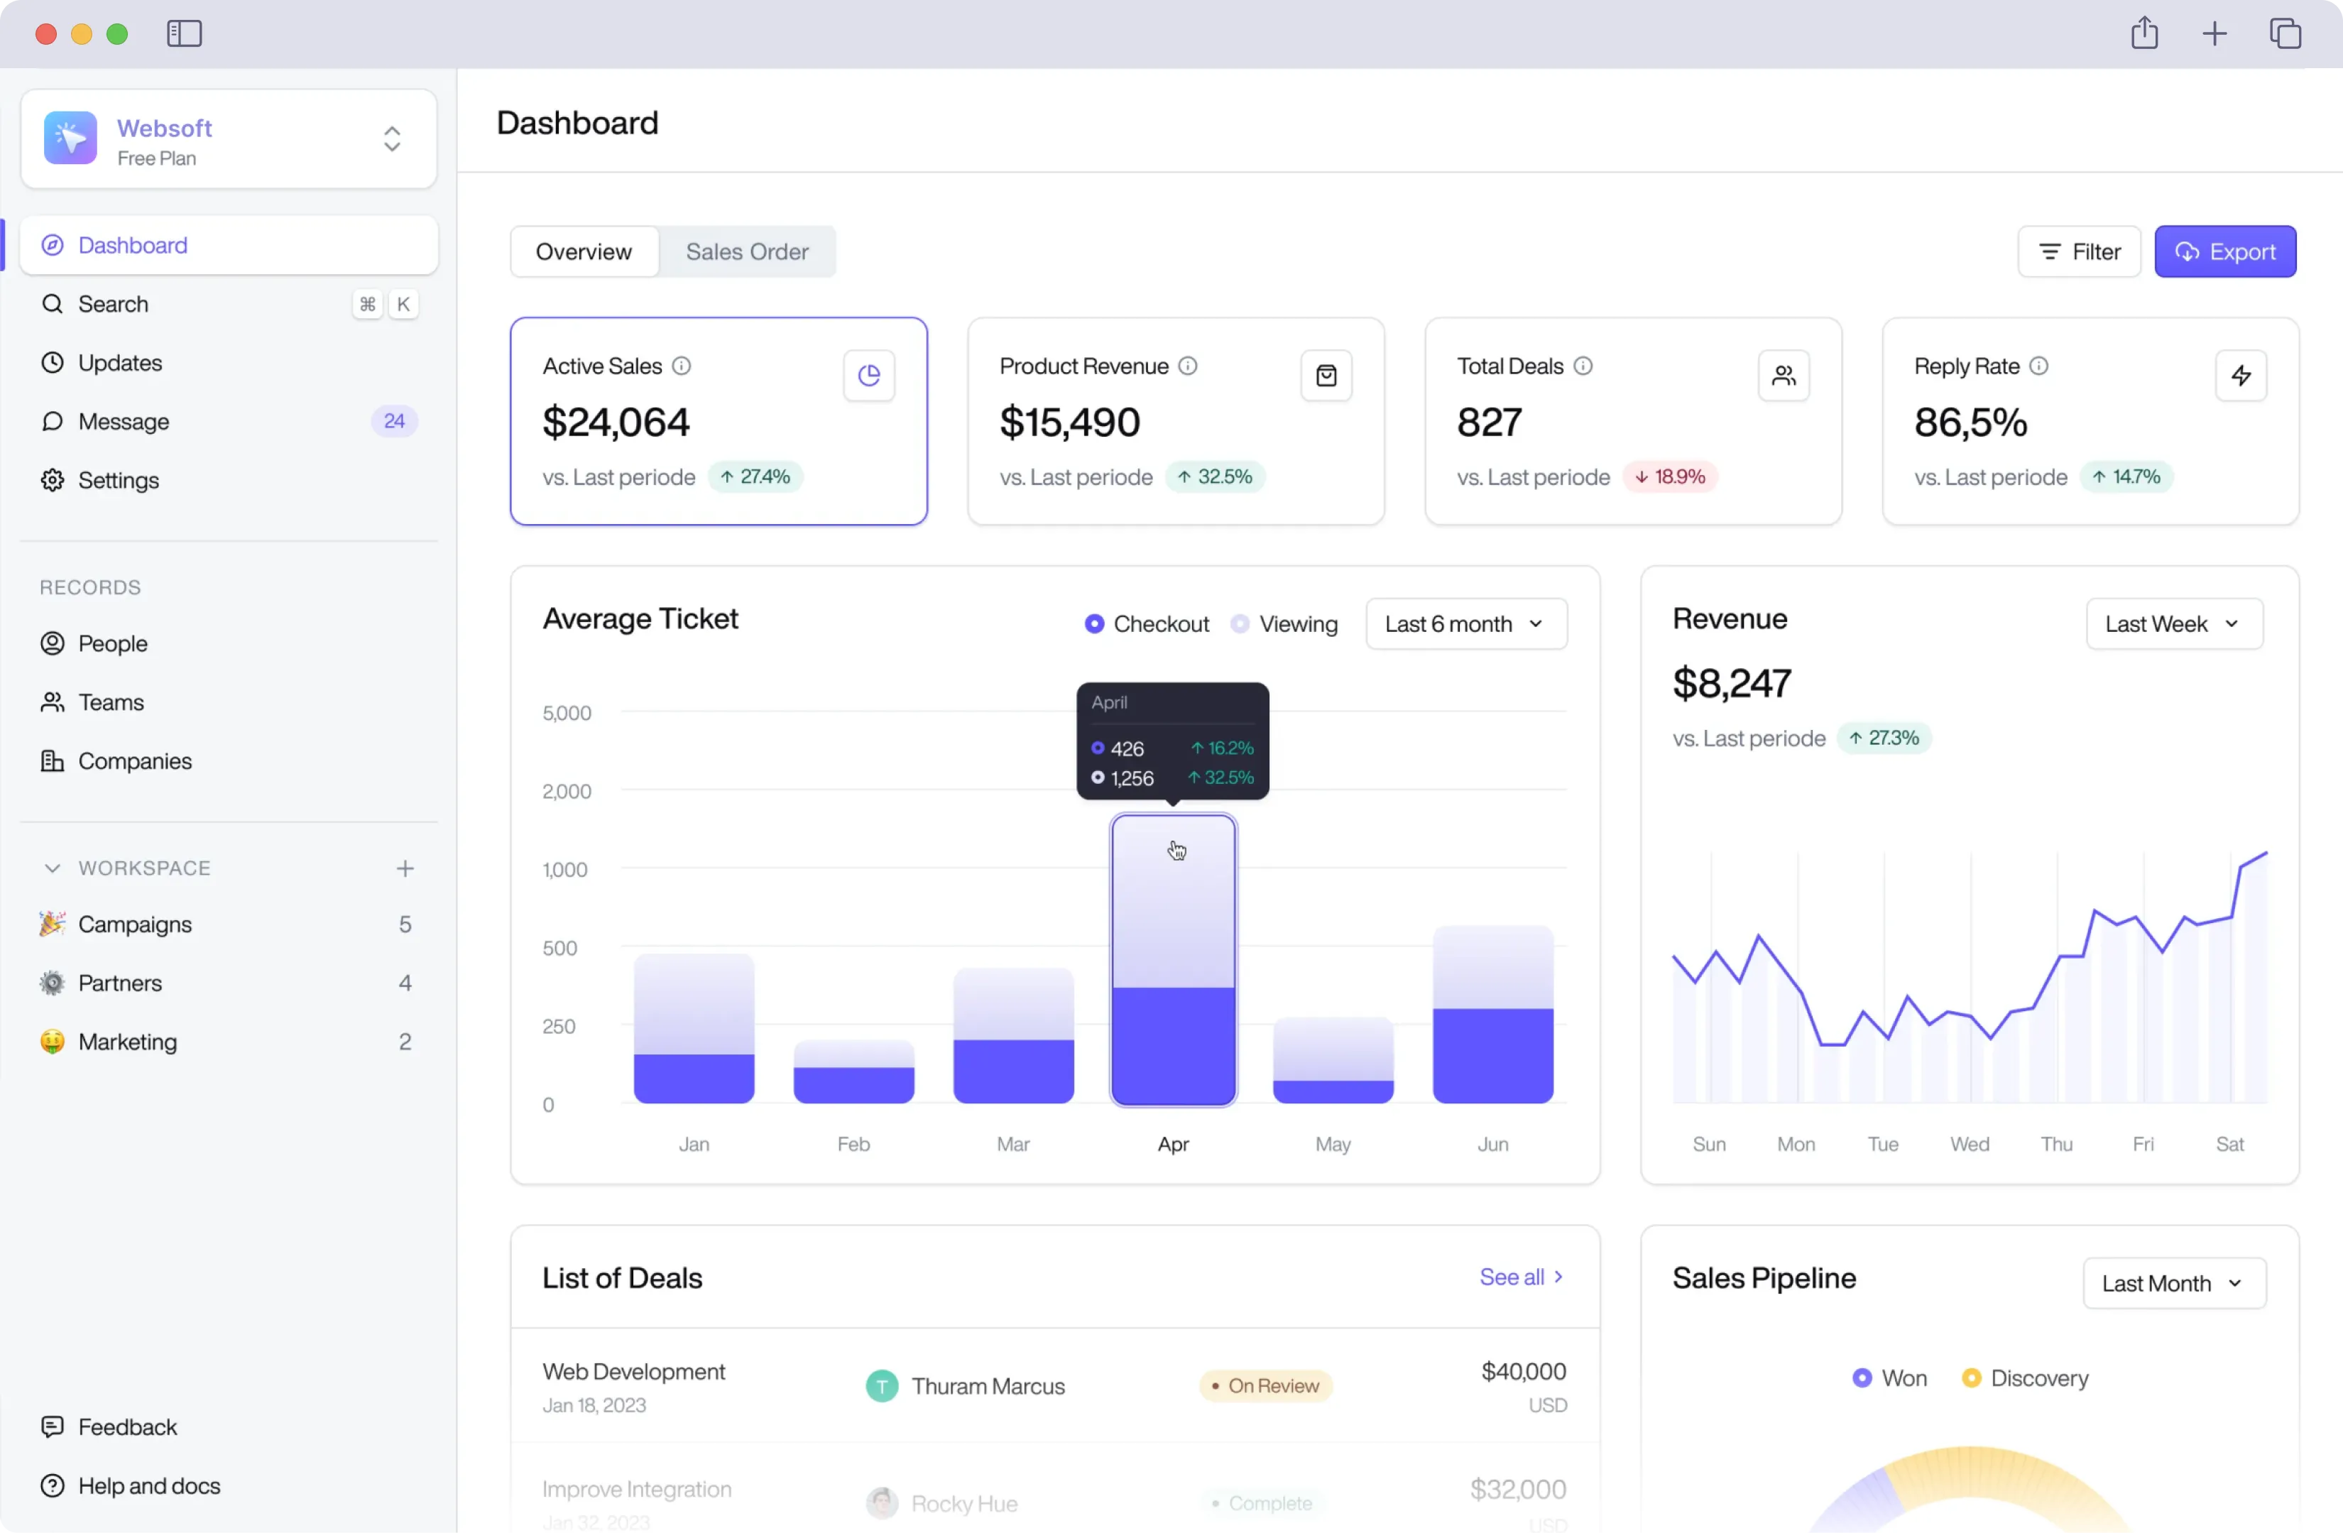Click the Improve Integration deal name

tap(637, 1490)
